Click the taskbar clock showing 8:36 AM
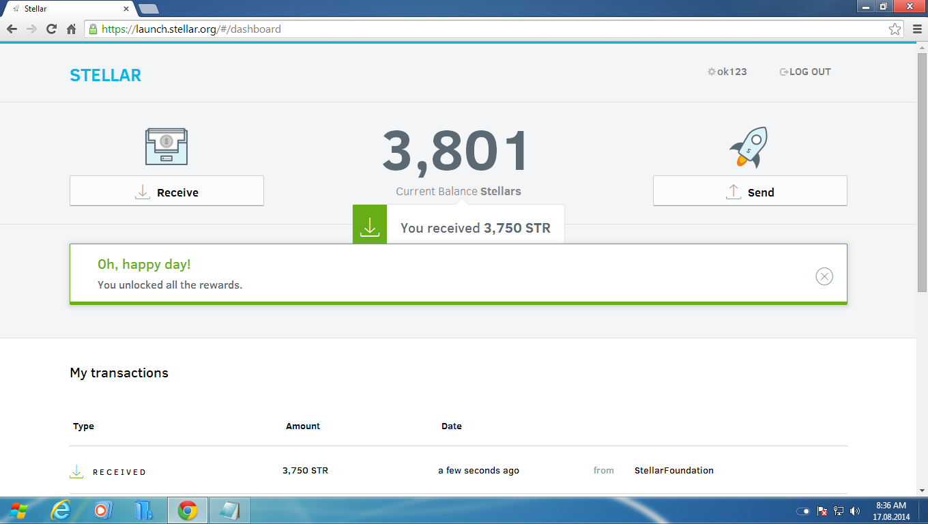Image resolution: width=928 pixels, height=524 pixels. [x=890, y=511]
